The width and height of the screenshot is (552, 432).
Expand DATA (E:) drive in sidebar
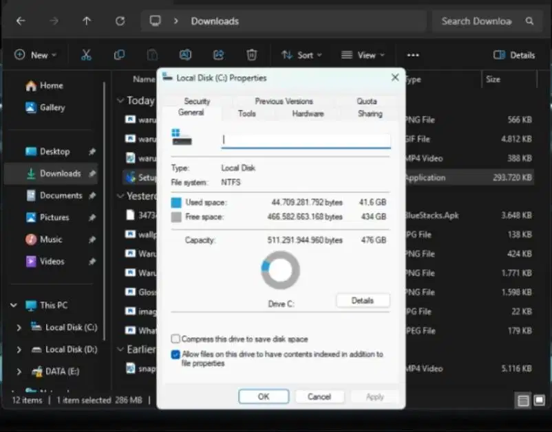[19, 372]
